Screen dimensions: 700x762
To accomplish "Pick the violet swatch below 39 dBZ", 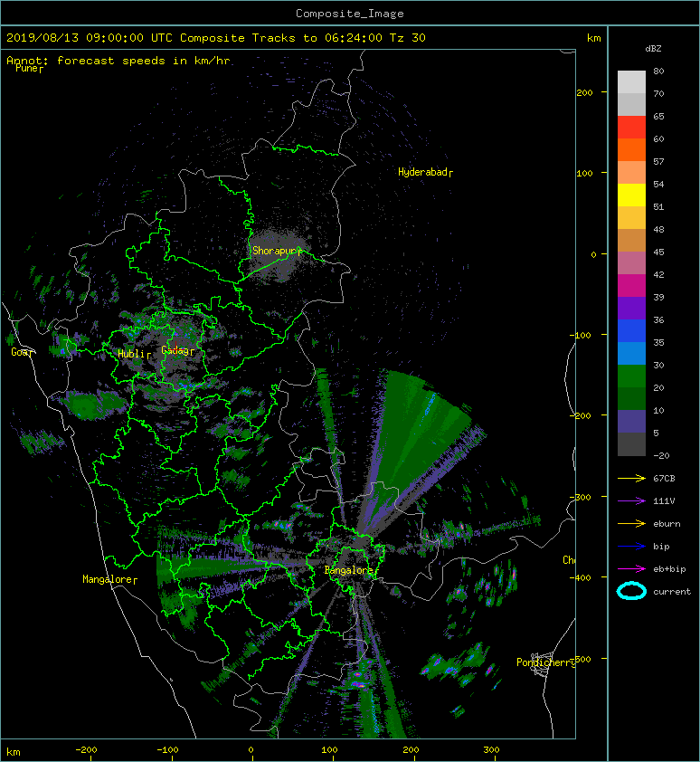I will pyautogui.click(x=631, y=308).
